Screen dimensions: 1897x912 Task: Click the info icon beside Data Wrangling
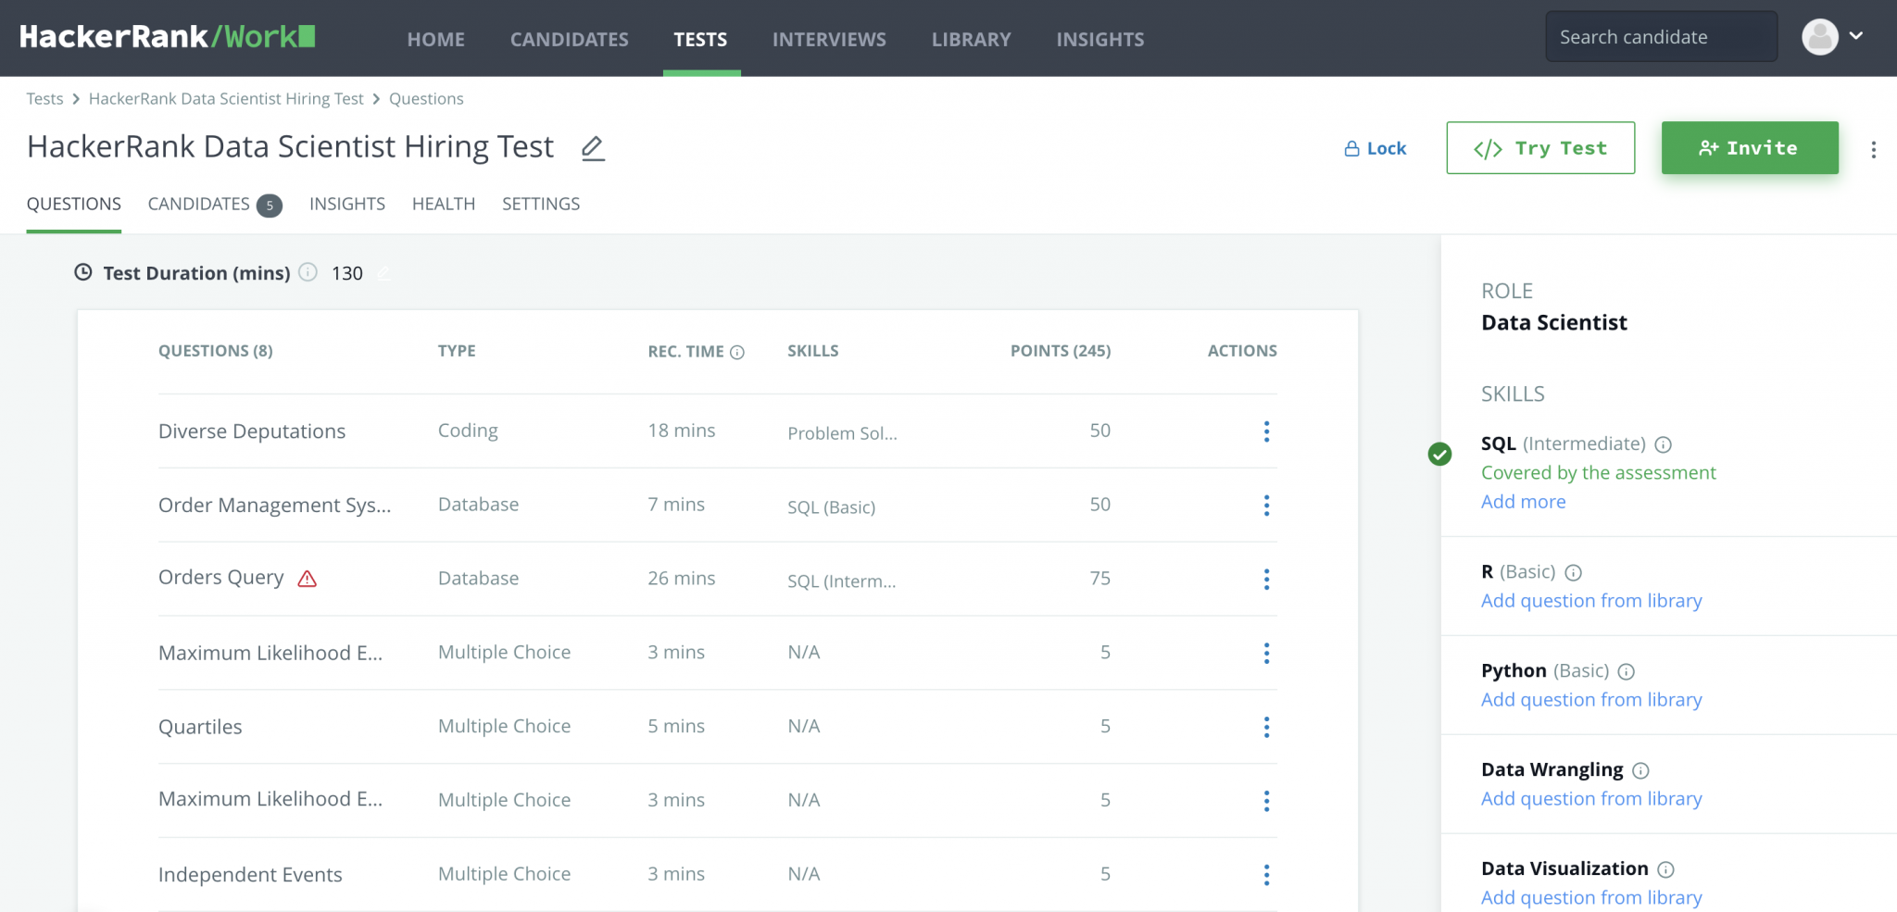[x=1641, y=770]
